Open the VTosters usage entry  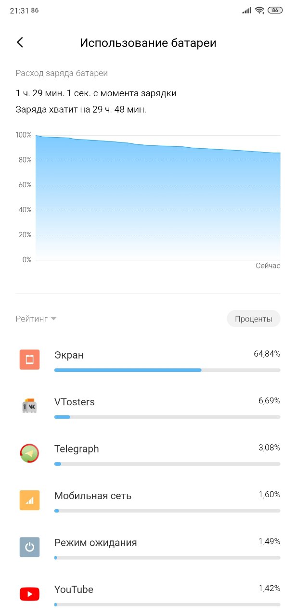pos(148,406)
